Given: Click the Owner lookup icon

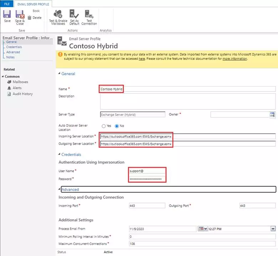Looking at the screenshot, I should tap(272, 115).
